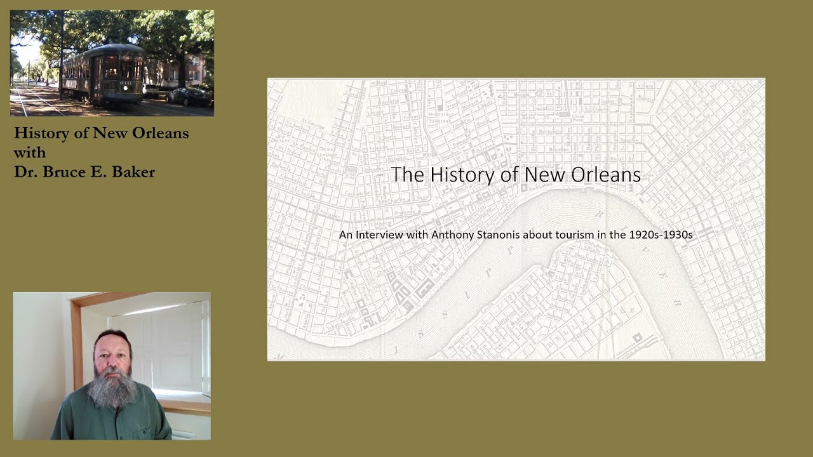Click the 'Dr. Bruce E. Baker' name text

[x=84, y=172]
